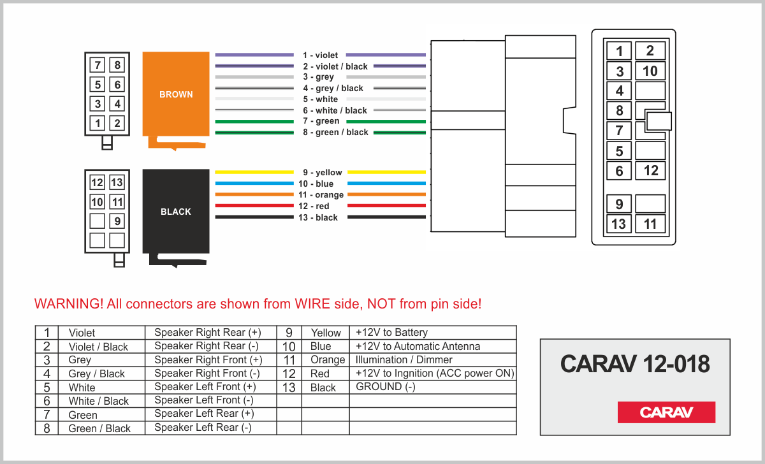Click the red WARNING connector notice text
The width and height of the screenshot is (765, 464).
tap(258, 304)
